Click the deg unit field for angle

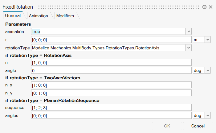pyautogui.click(x=199, y=70)
